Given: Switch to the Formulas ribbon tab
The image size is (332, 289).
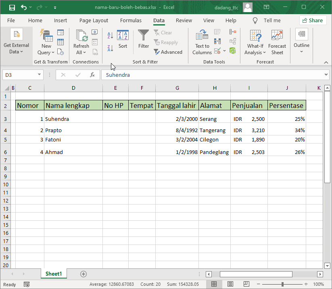Looking at the screenshot, I should tap(131, 20).
